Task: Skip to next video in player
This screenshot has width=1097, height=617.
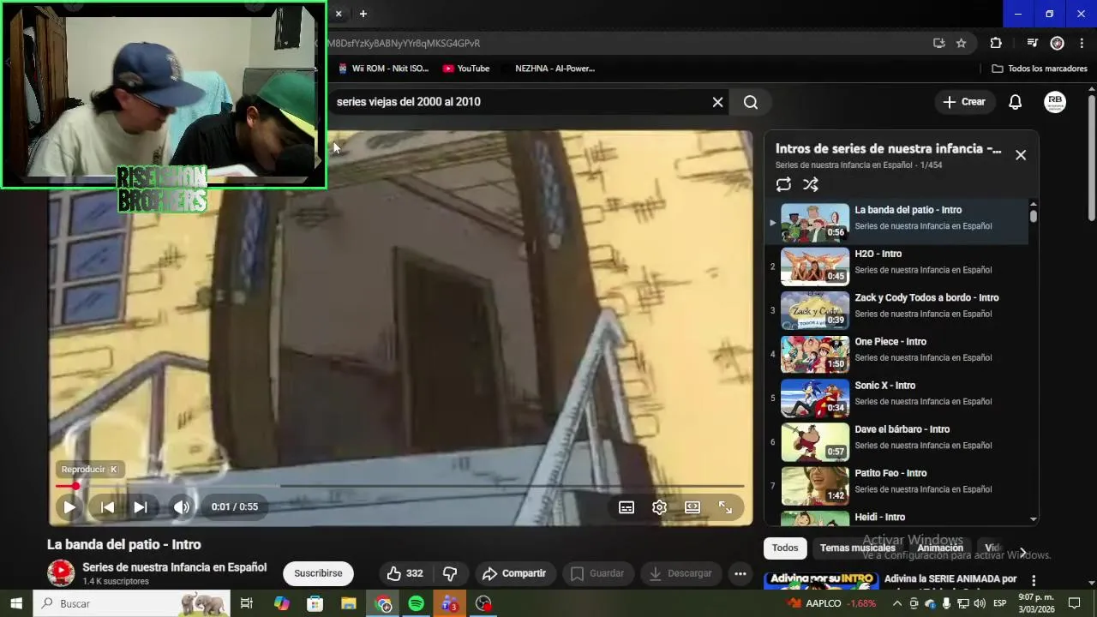Action: point(141,507)
